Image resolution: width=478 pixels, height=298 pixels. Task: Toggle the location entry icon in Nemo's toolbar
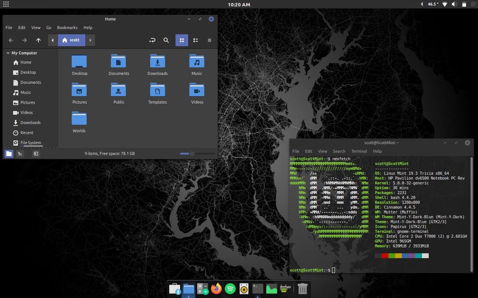click(x=153, y=40)
